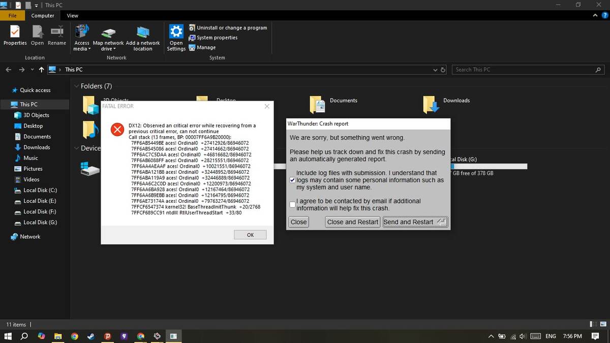Open the Access media dropdown
Screen dimensions: 610x343
coord(82,38)
